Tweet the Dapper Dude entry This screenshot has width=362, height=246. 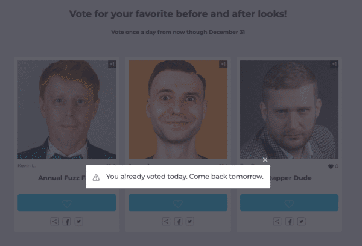click(x=300, y=222)
